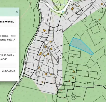Click the НТП label in popup

tap(13, 36)
